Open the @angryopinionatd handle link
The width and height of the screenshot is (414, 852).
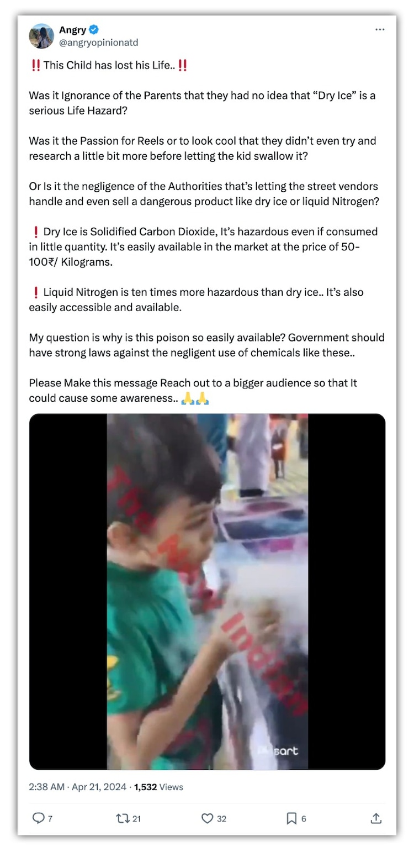coord(98,43)
